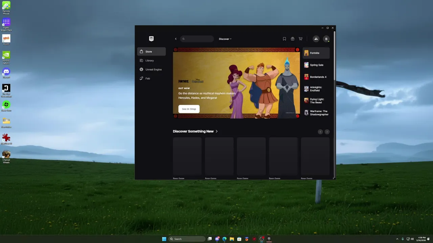Click the taskbar Search box

[187, 239]
